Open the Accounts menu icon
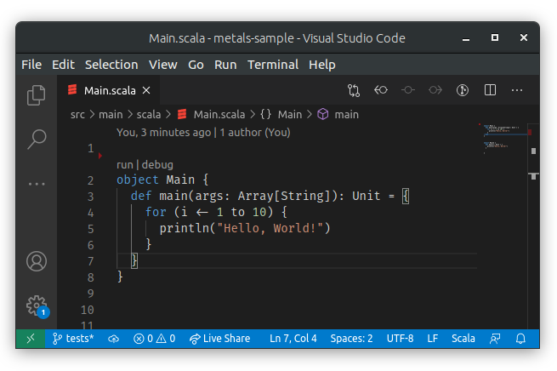 [36, 261]
